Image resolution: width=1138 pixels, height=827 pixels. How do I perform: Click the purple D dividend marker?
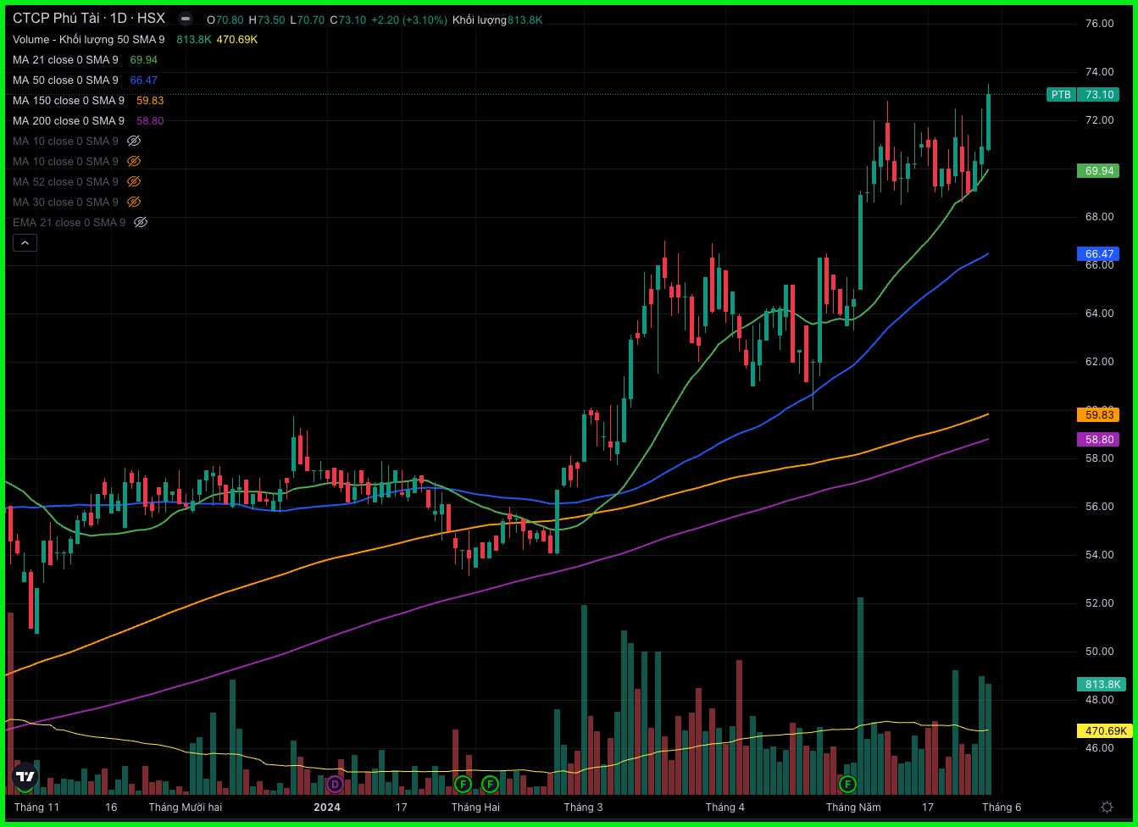click(x=334, y=784)
